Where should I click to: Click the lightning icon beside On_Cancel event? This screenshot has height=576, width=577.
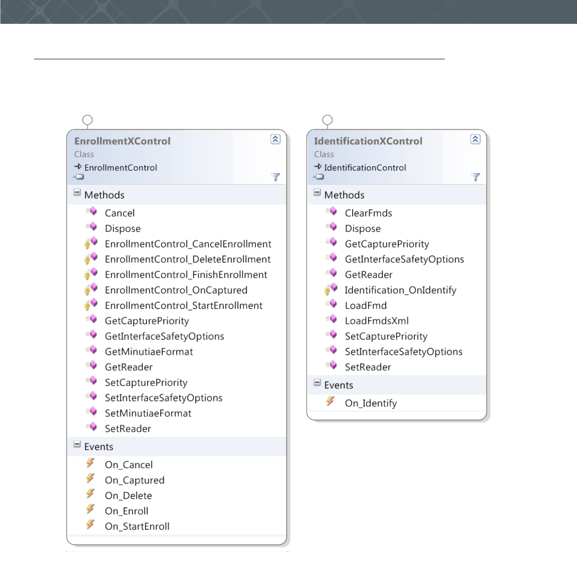pos(90,463)
